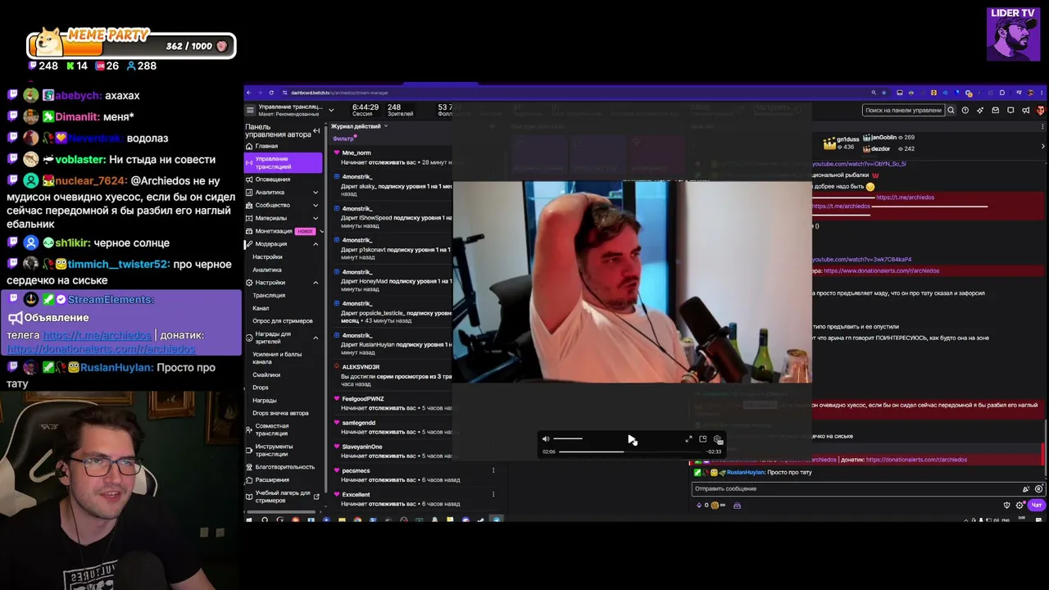
Task: Open the dashboard hamburger menu
Action: tap(250, 109)
